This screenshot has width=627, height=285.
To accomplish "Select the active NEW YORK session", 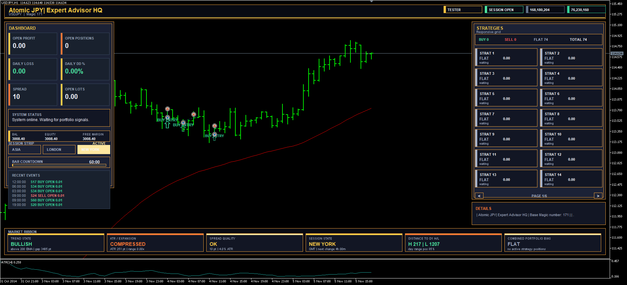I will click(94, 150).
